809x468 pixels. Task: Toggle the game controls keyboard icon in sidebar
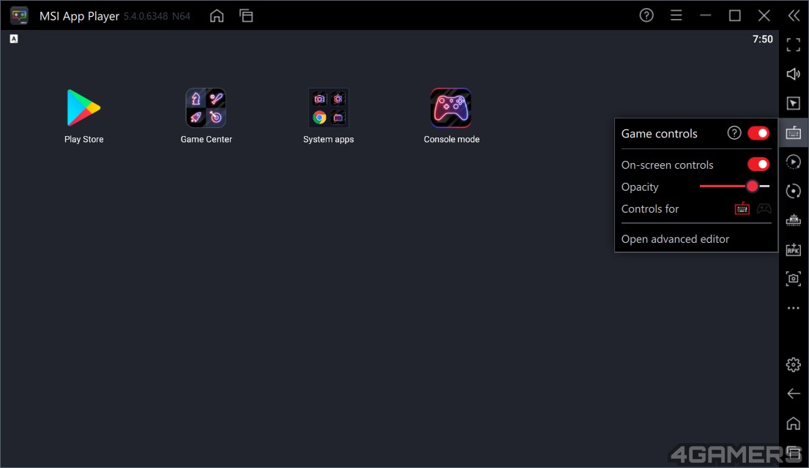pos(794,133)
